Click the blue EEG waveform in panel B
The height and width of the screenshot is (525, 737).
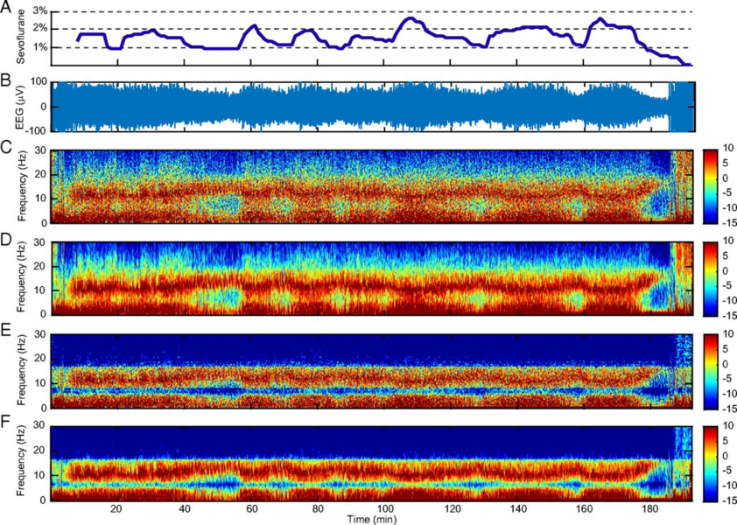350,107
